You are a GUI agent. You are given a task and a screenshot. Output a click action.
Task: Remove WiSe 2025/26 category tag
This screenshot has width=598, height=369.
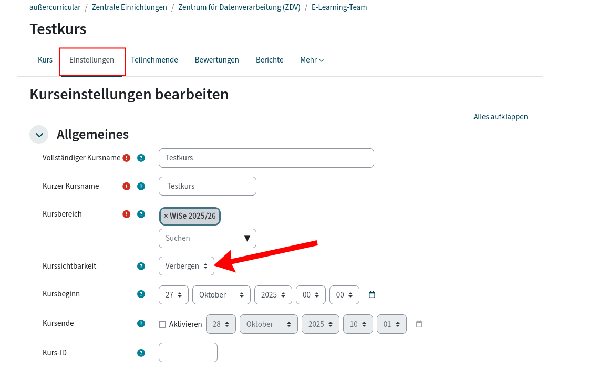coord(166,216)
